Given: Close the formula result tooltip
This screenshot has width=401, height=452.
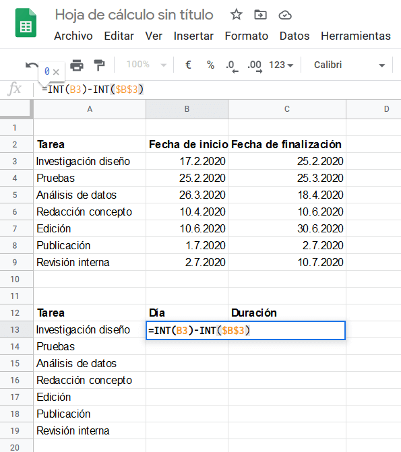Looking at the screenshot, I should 56,72.
